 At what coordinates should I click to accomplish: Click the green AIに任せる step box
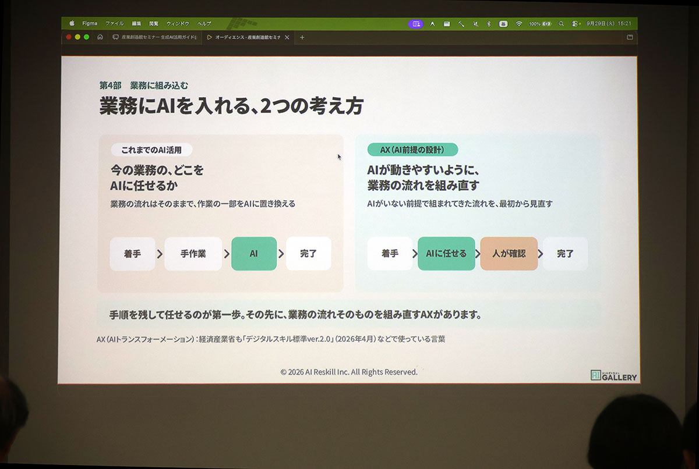[446, 254]
